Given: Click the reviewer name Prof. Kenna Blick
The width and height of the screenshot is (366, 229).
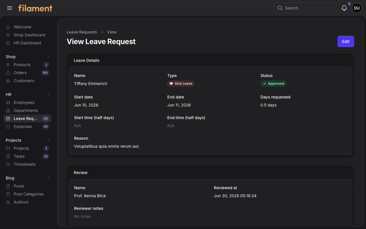Looking at the screenshot, I should pyautogui.click(x=90, y=196).
